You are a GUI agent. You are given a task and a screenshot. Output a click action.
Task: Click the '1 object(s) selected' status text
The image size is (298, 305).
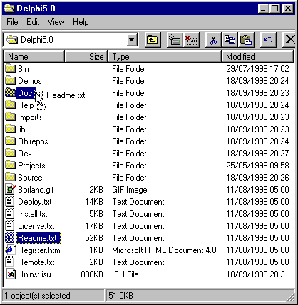pyautogui.click(x=37, y=296)
